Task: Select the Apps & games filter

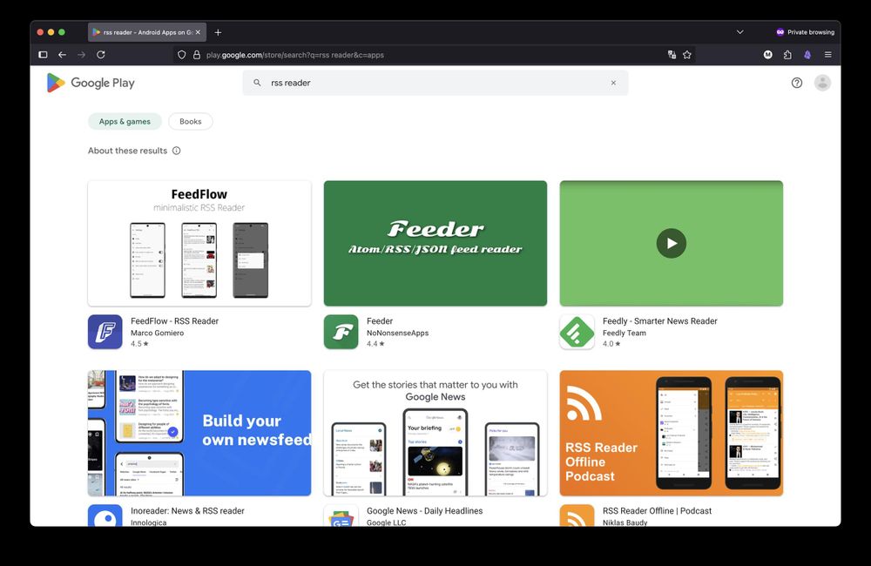Action: 125,121
